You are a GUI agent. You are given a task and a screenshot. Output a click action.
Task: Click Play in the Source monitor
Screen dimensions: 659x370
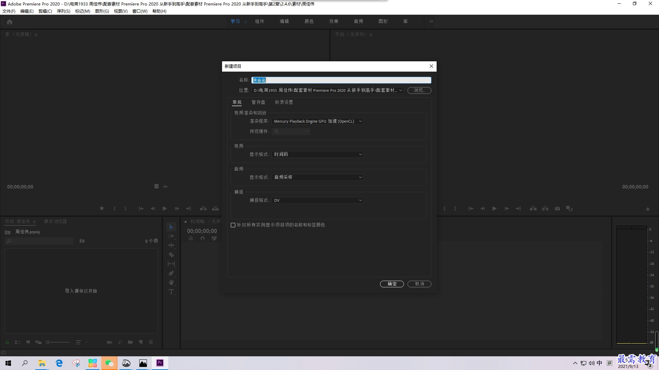click(x=165, y=209)
